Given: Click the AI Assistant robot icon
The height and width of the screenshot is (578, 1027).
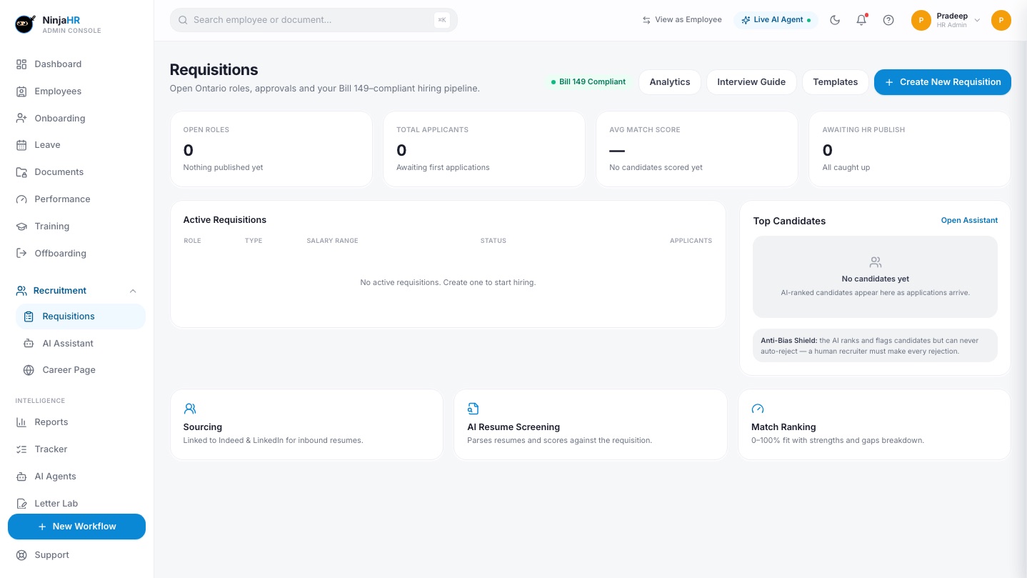Looking at the screenshot, I should pos(29,344).
